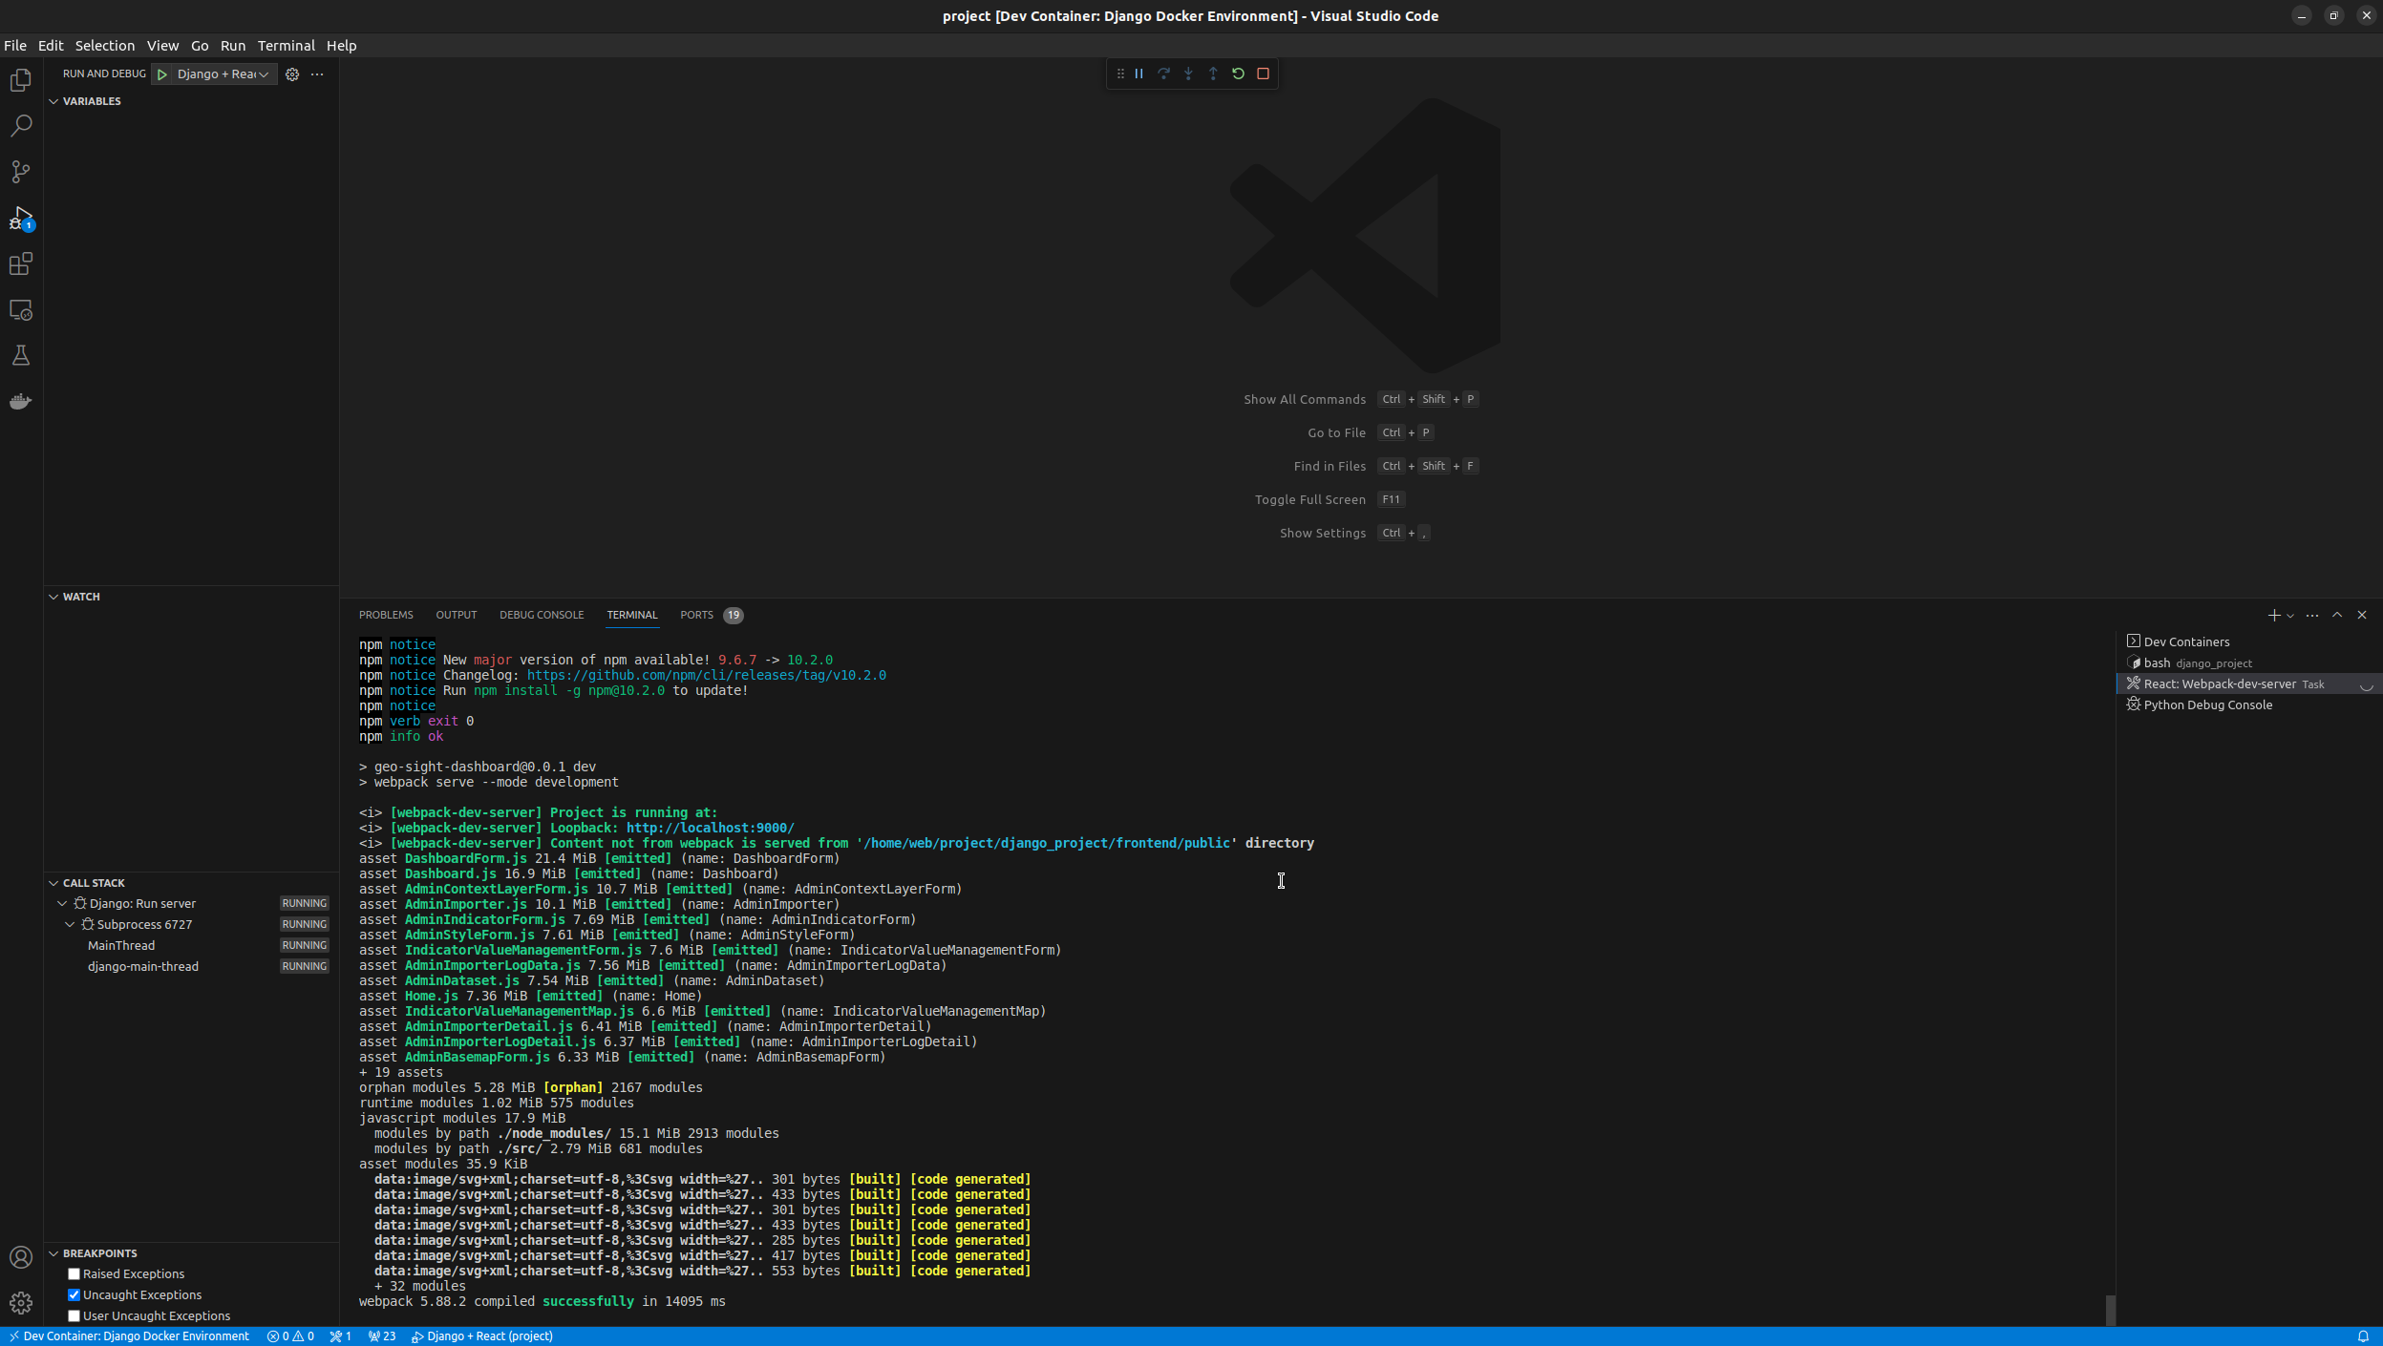Select Dev Containers terminal entry
This screenshot has height=1346, width=2383.
point(2247,642)
